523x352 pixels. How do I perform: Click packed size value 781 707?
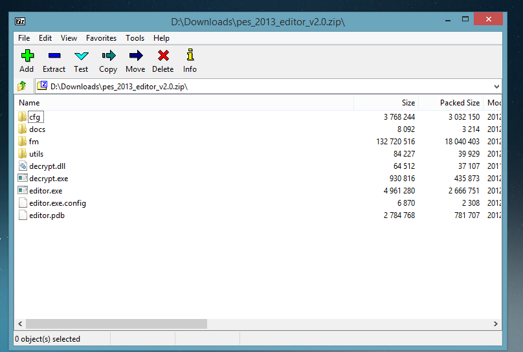467,215
